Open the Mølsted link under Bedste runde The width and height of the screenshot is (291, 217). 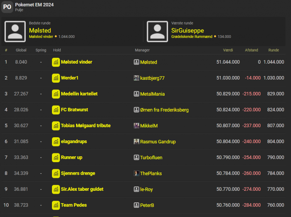point(40,30)
